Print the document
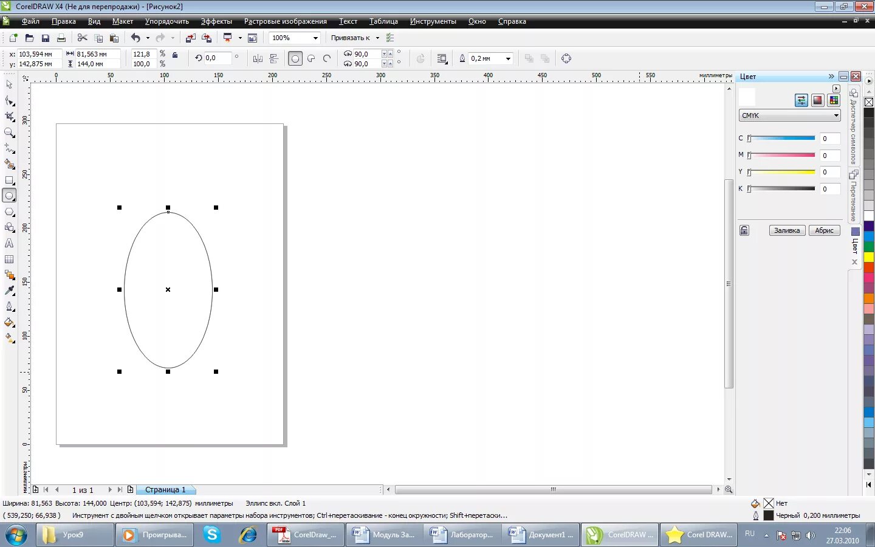This screenshot has width=875, height=547. [x=61, y=38]
